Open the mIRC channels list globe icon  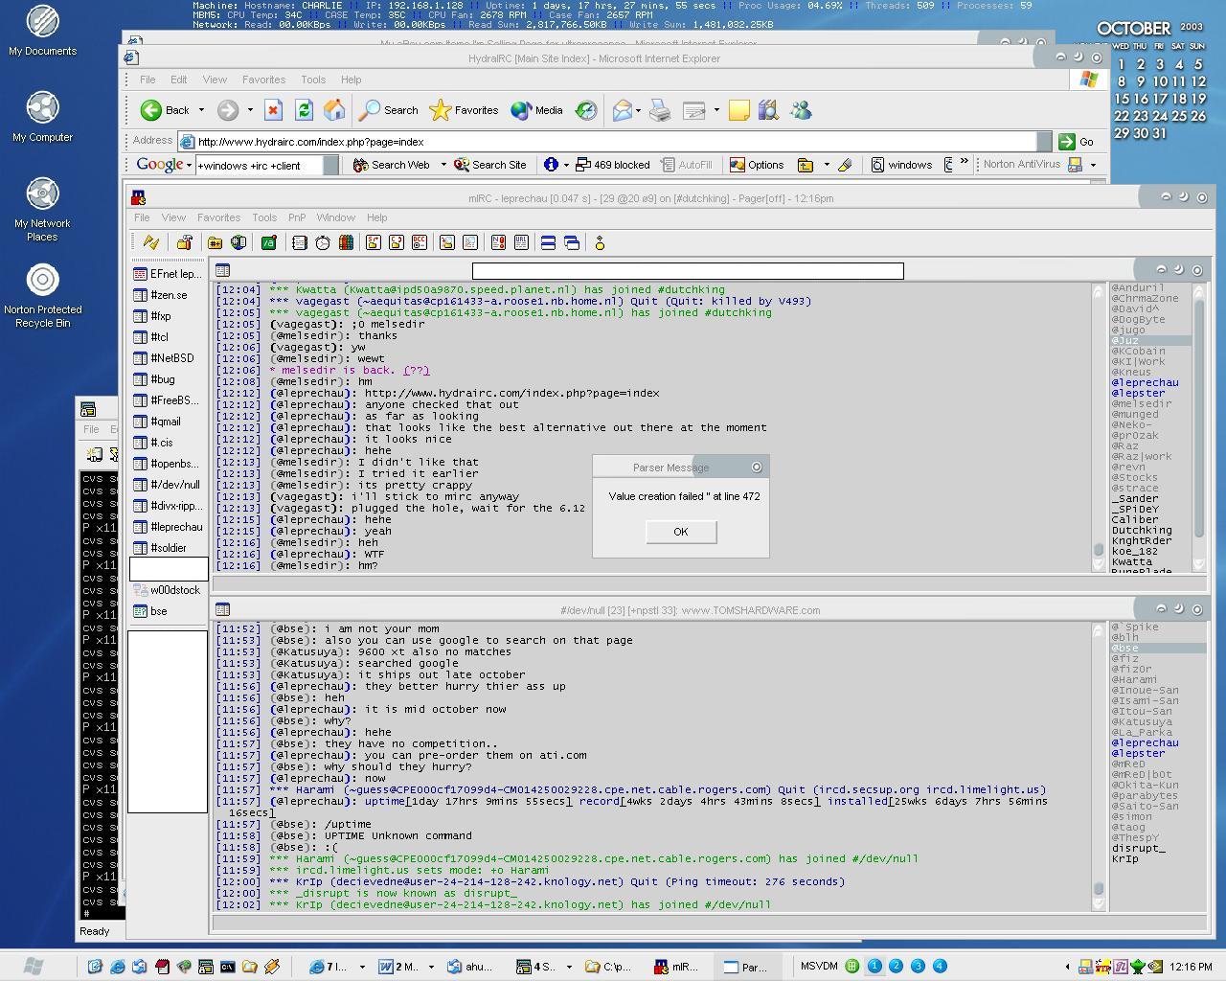[238, 243]
